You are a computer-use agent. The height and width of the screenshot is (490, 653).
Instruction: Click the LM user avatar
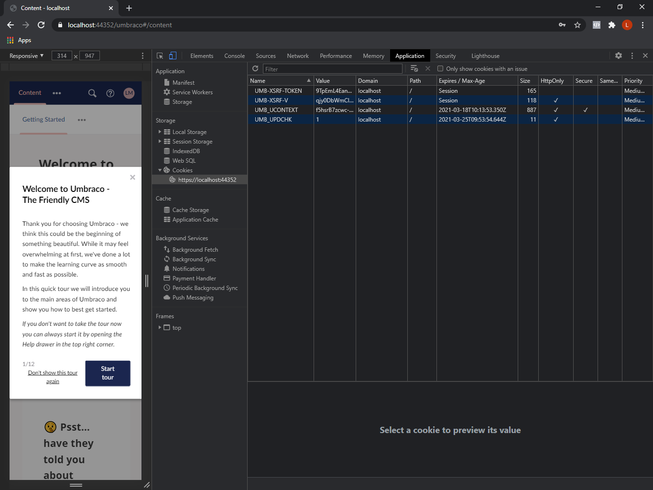coord(129,93)
